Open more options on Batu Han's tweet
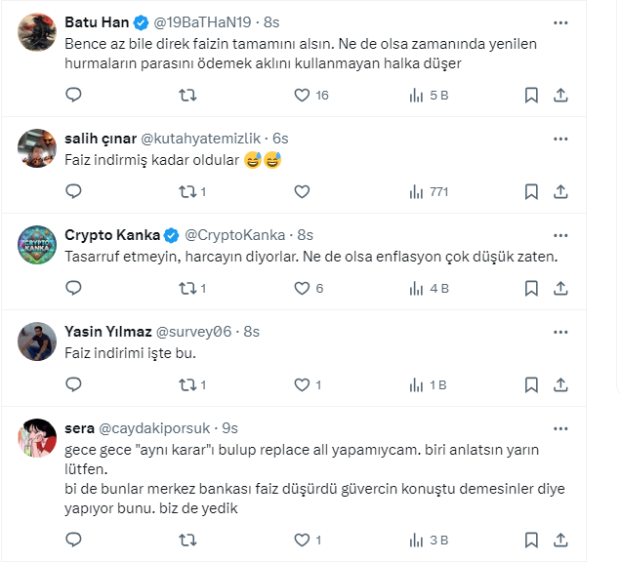Screen dimensions: 620x562 [x=560, y=21]
